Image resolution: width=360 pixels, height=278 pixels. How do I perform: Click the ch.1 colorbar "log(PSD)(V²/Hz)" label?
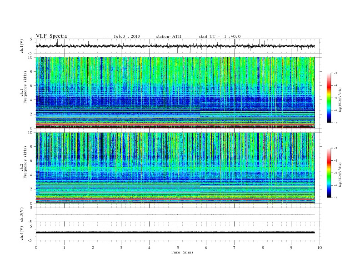tap(340, 100)
